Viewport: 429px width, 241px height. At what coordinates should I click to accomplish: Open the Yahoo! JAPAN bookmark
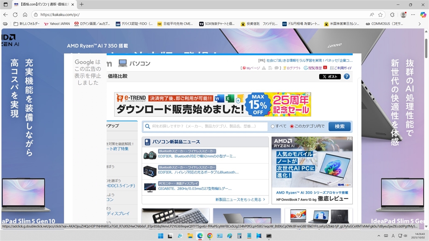57,24
